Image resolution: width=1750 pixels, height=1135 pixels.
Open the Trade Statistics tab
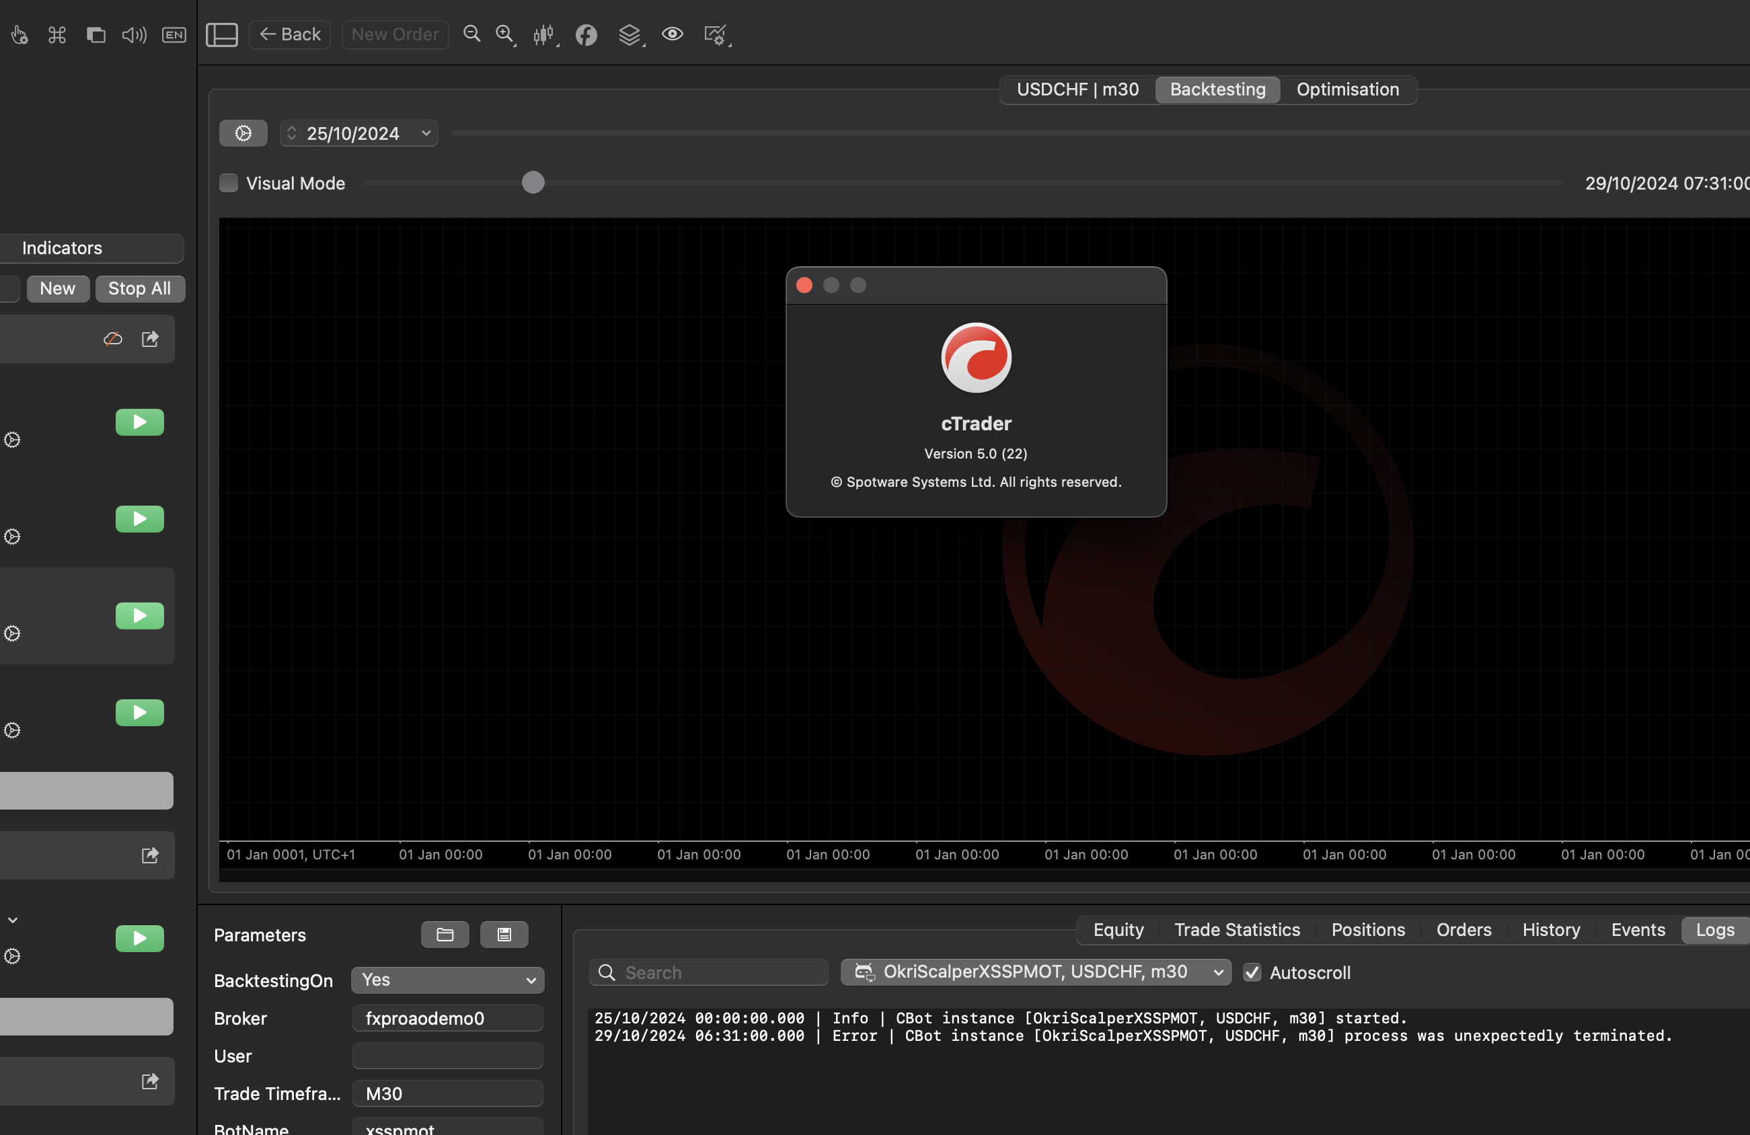click(1237, 930)
